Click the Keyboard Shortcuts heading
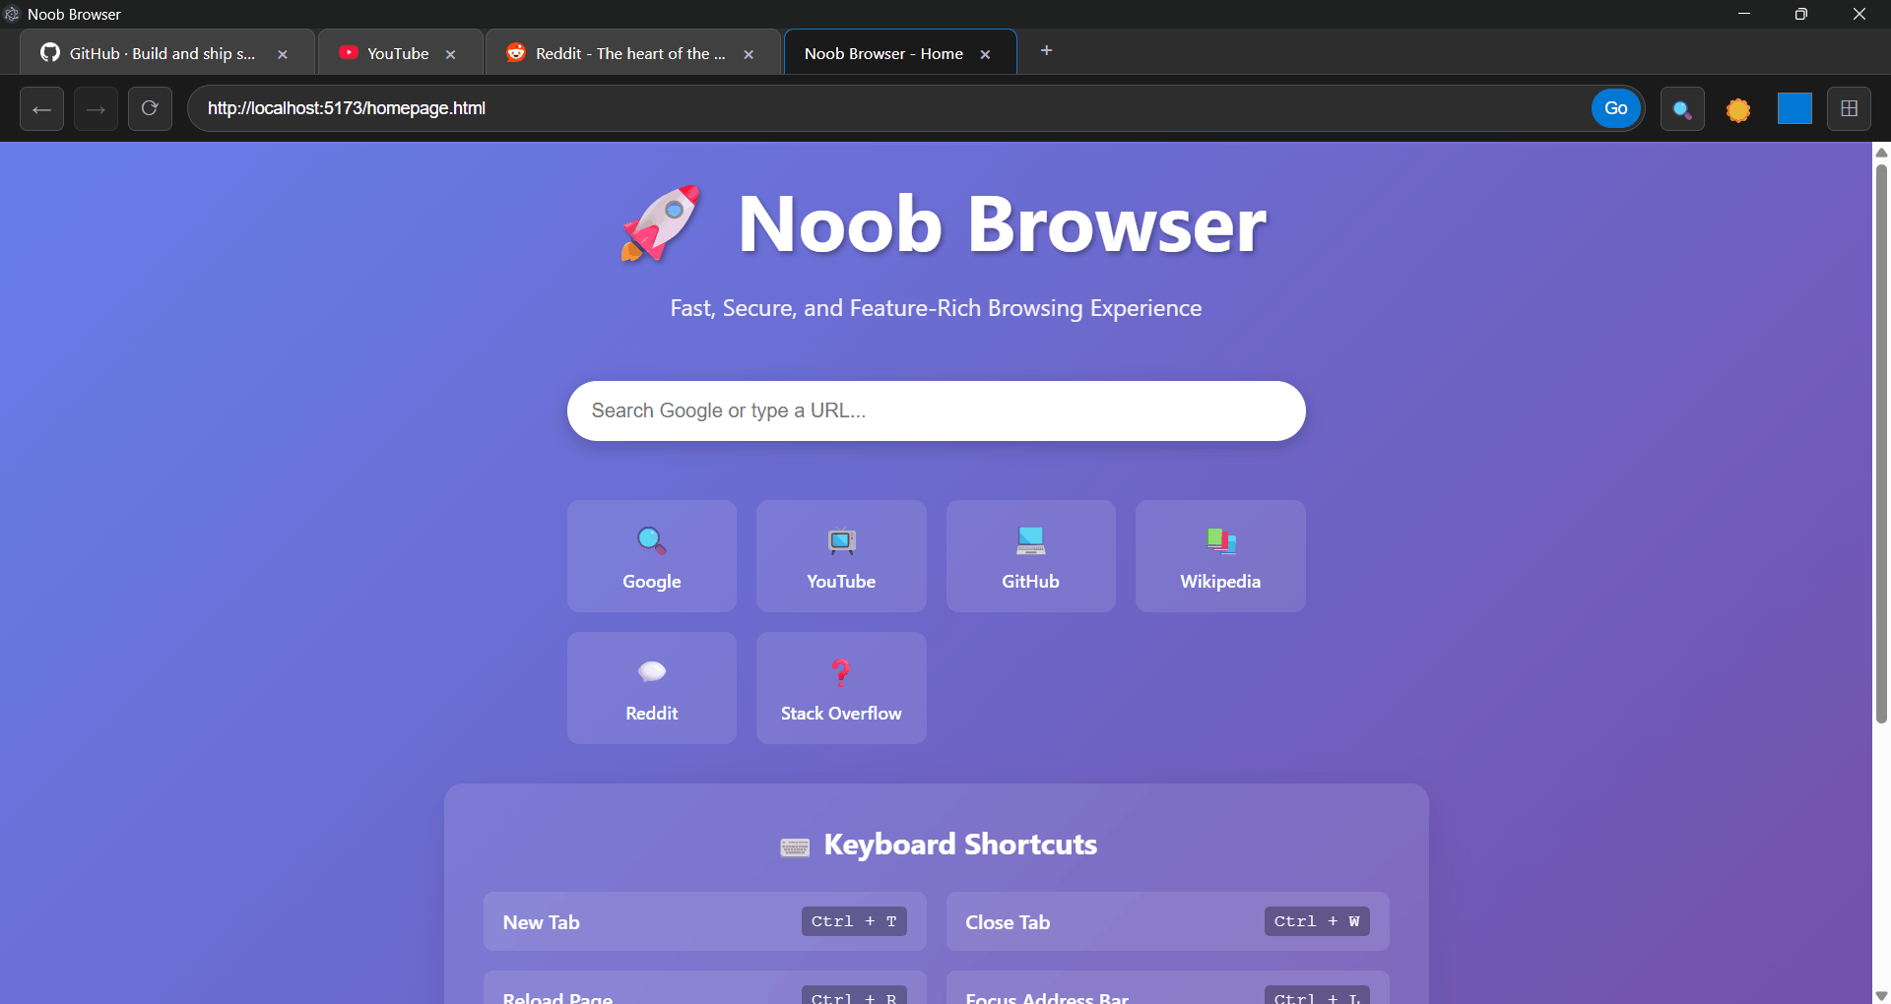 (x=960, y=845)
